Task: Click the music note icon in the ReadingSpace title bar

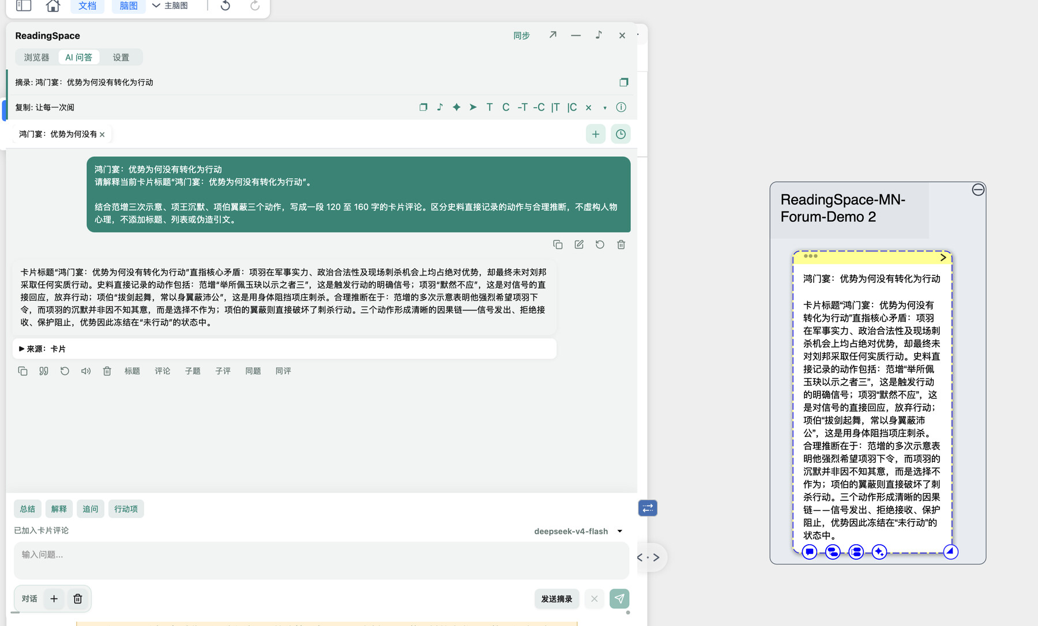Action: [x=599, y=35]
